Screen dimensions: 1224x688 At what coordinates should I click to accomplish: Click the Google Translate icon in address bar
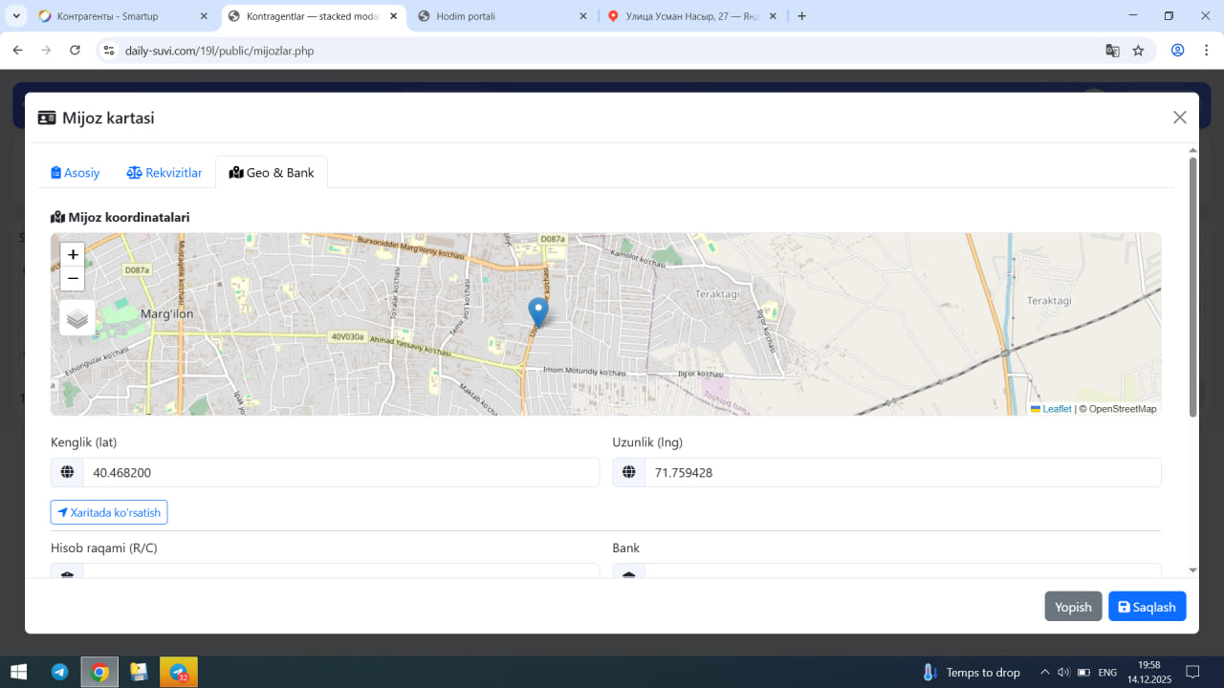1112,51
